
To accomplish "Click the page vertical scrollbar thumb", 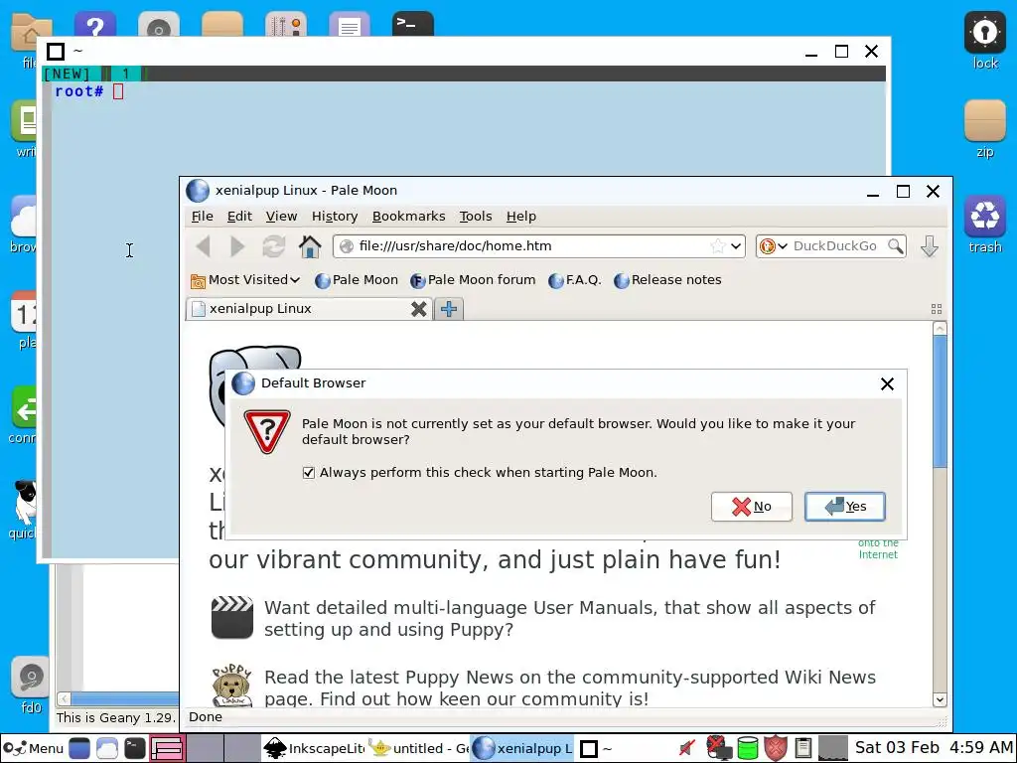I will tap(940, 401).
